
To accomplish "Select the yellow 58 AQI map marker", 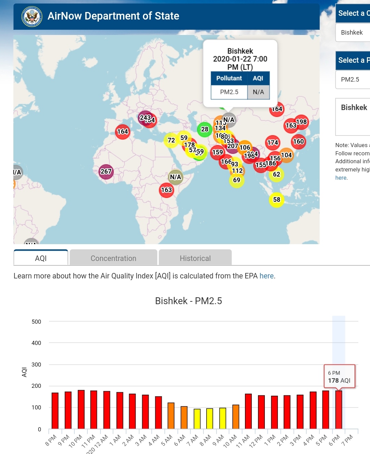I will pyautogui.click(x=276, y=200).
